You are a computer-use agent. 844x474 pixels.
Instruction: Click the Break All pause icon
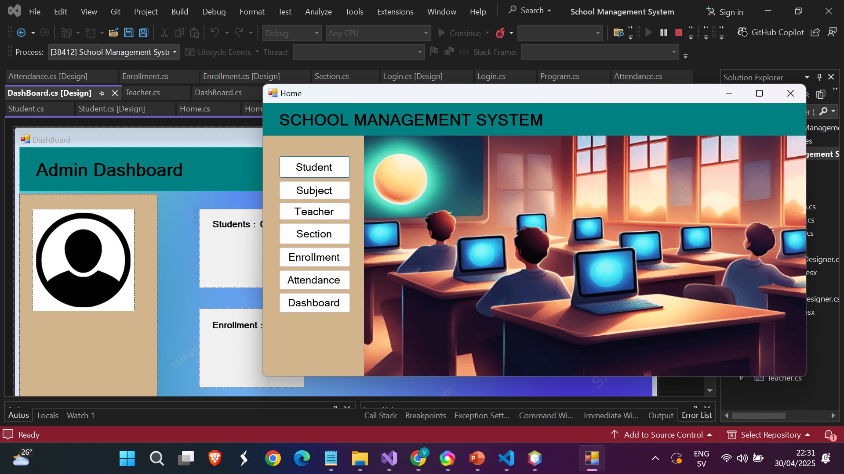(663, 32)
